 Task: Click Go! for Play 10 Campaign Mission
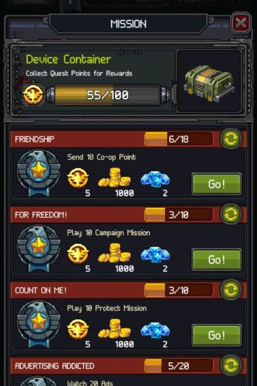pos(217,259)
